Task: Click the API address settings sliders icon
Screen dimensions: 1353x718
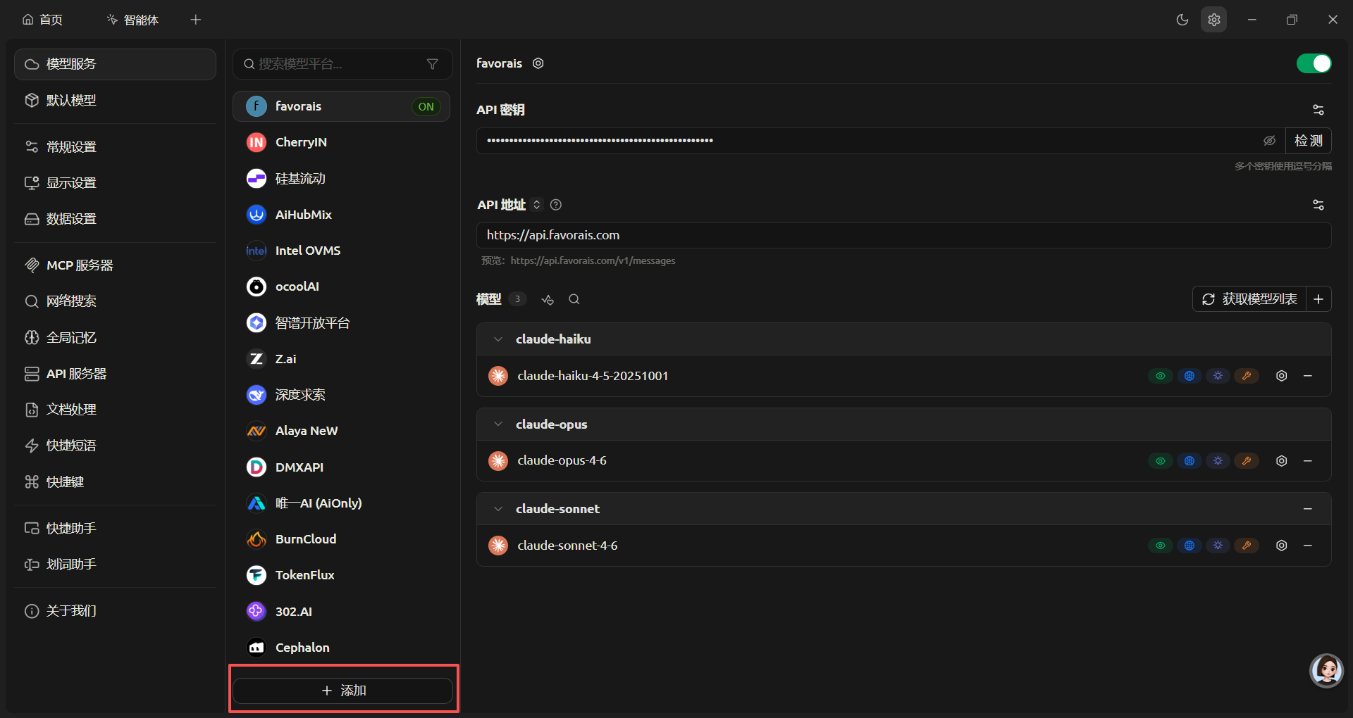Action: point(1318,205)
